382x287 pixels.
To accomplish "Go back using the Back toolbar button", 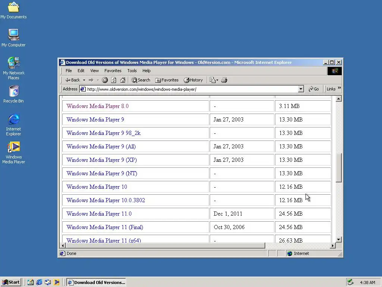I will pos(72,80).
